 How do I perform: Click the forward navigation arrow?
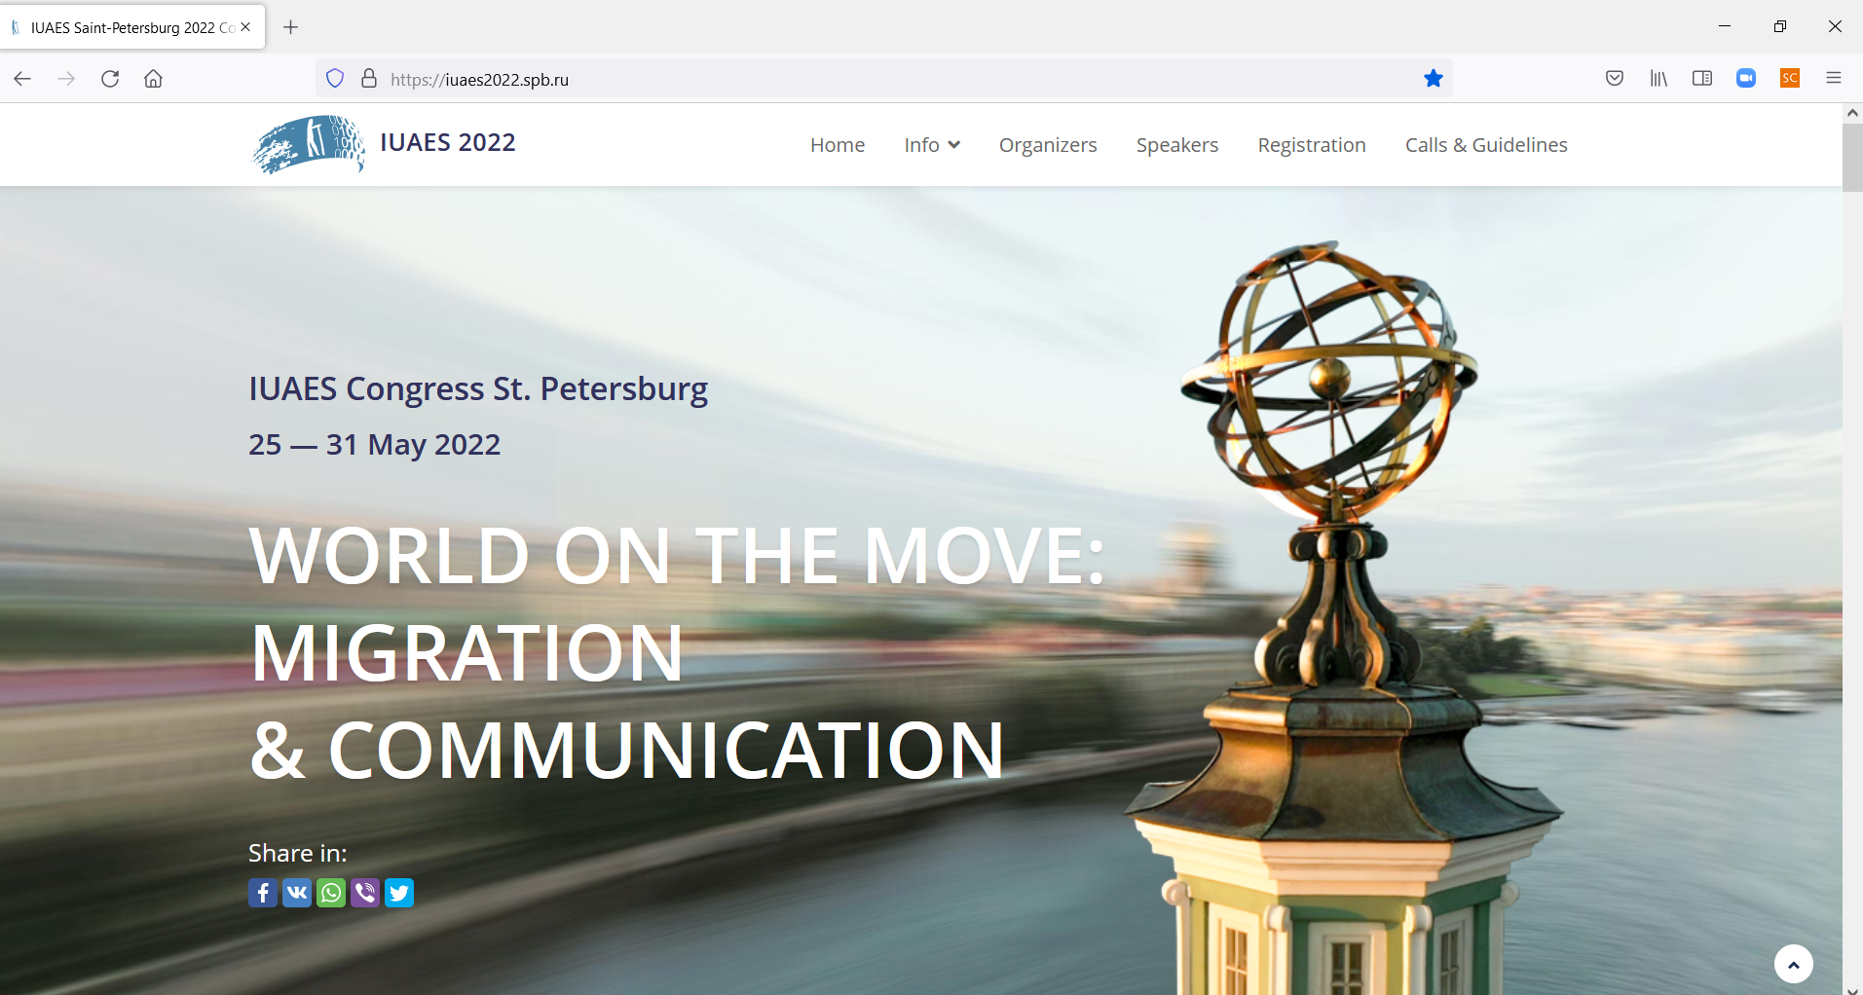[x=66, y=79]
